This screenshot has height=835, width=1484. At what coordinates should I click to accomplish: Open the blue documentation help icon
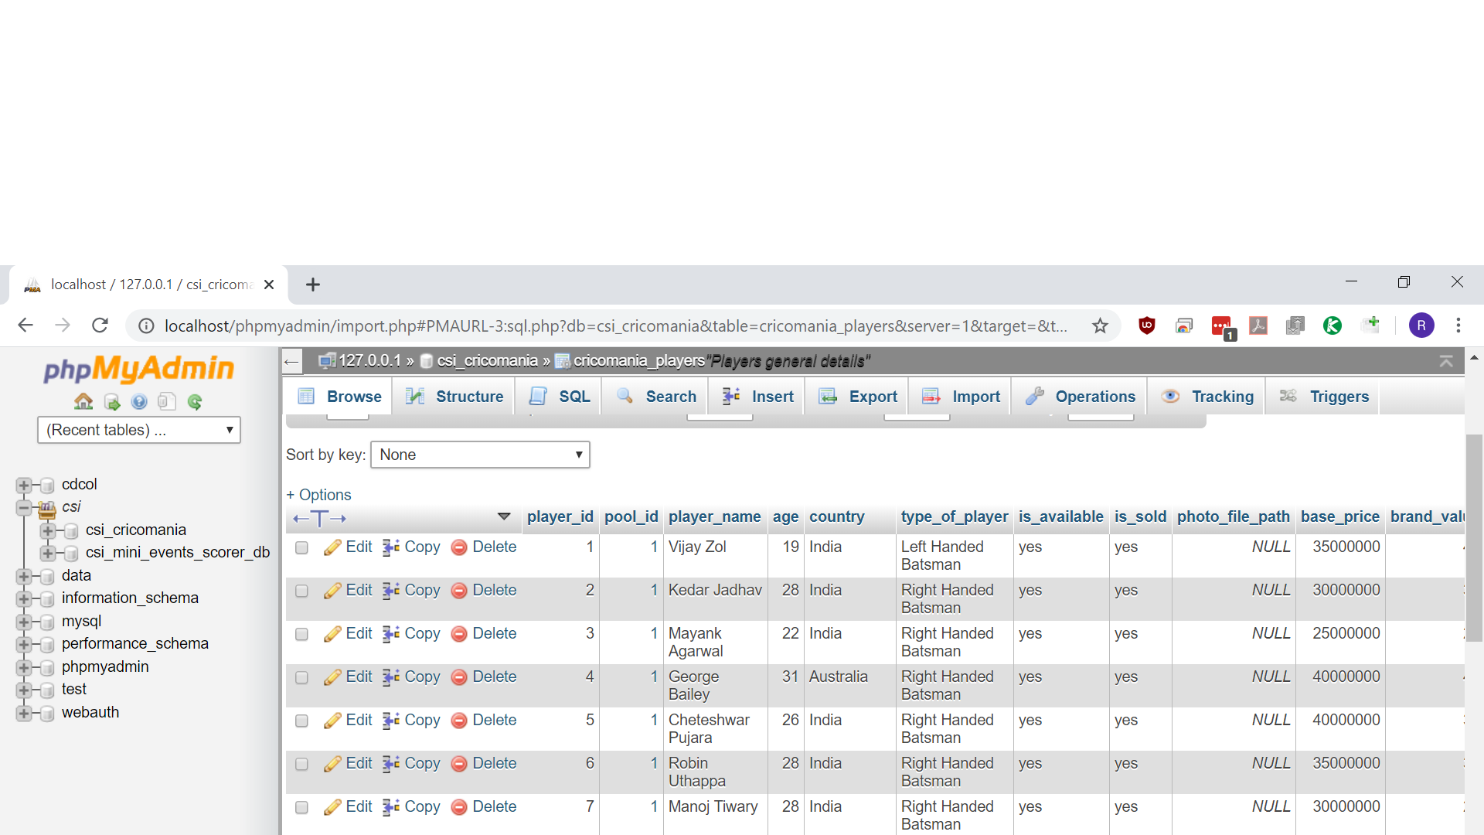(x=139, y=401)
